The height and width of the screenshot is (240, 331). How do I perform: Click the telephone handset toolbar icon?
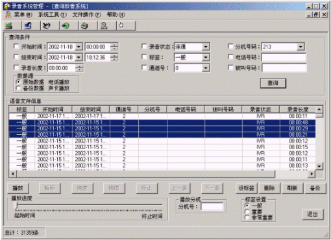tap(47, 26)
